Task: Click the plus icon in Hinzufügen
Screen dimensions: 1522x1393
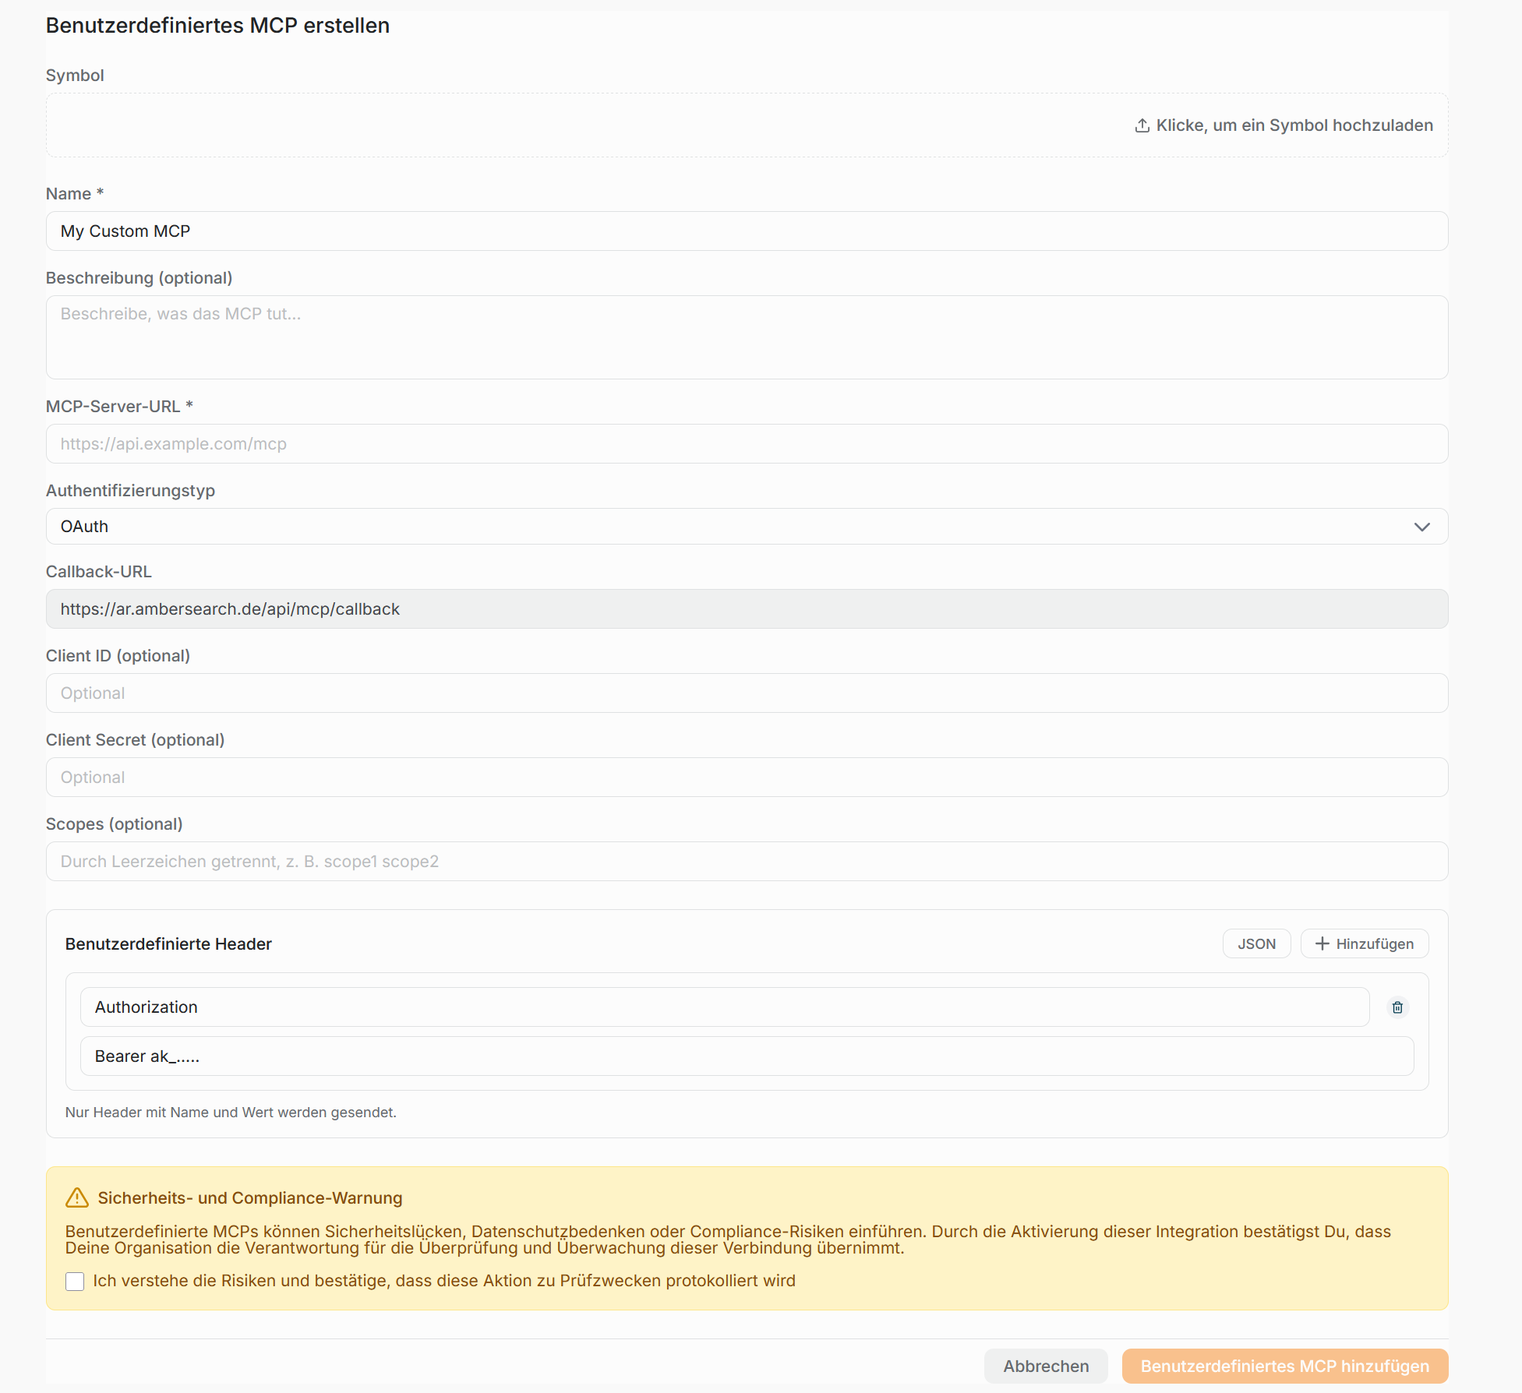Action: click(1322, 943)
